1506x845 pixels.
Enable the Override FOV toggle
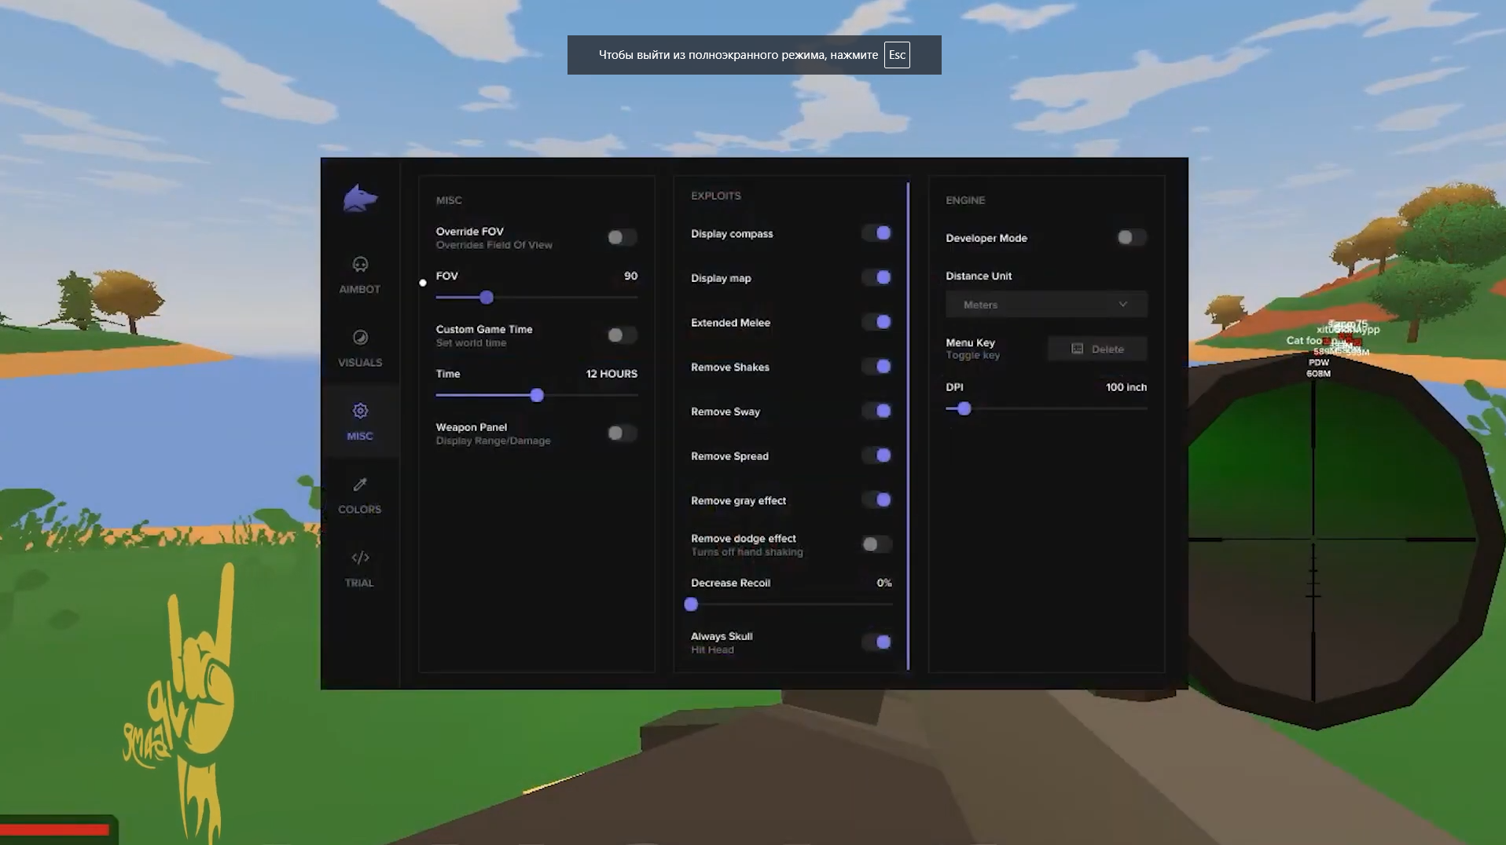pyautogui.click(x=621, y=237)
